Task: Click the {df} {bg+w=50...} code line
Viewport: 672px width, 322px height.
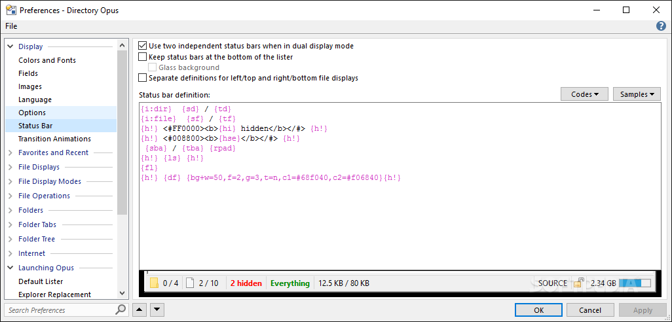Action: pos(271,178)
